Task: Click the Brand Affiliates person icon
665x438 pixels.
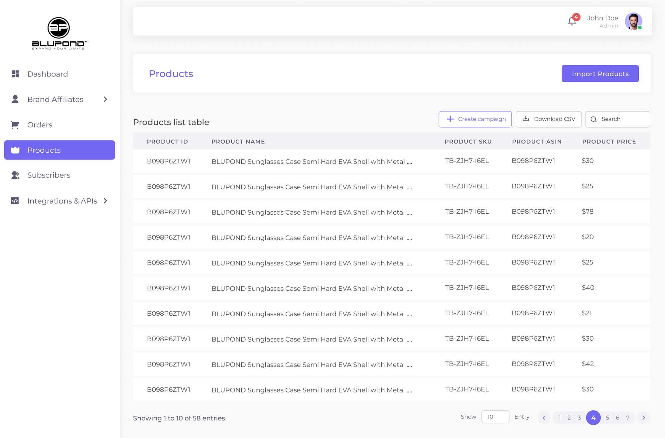Action: (x=15, y=99)
